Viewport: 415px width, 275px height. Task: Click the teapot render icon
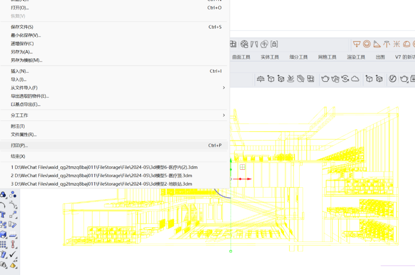coord(325,78)
